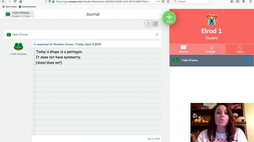Click the green Add button
This screenshot has height=142, width=254.
(169, 18)
